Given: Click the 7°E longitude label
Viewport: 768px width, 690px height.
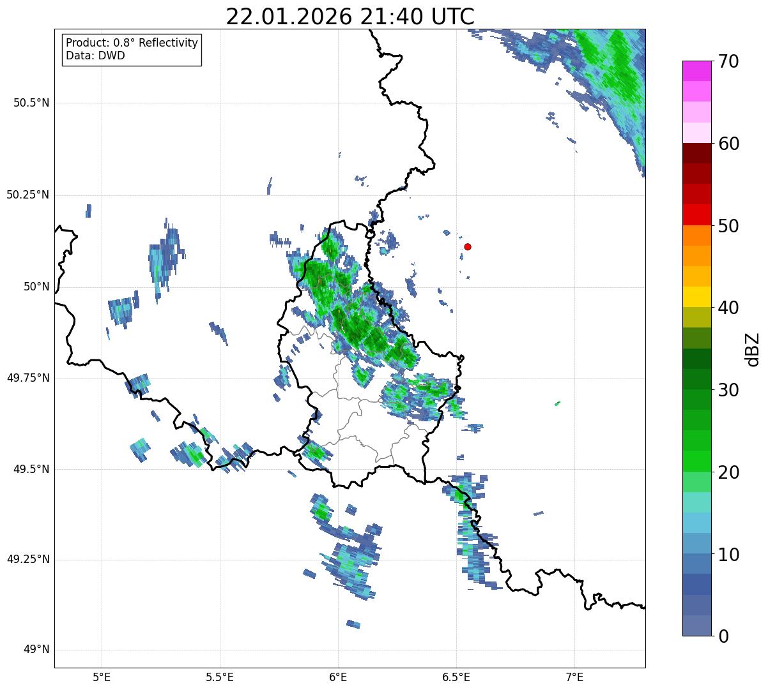Looking at the screenshot, I should 575,677.
